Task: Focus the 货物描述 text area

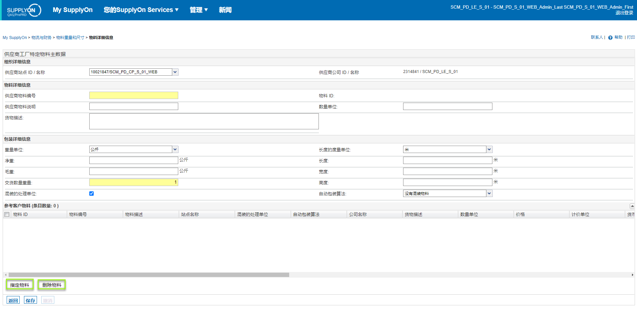Action: click(x=204, y=121)
